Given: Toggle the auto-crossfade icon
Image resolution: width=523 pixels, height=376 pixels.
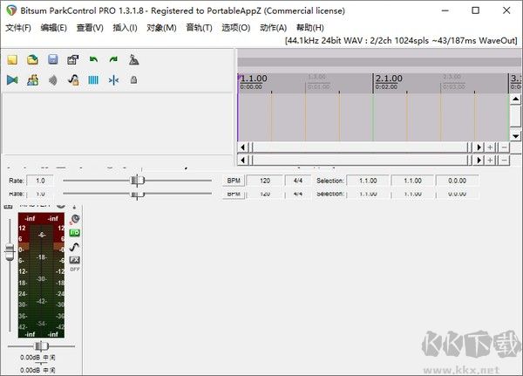Looking at the screenshot, I should click(x=12, y=79).
